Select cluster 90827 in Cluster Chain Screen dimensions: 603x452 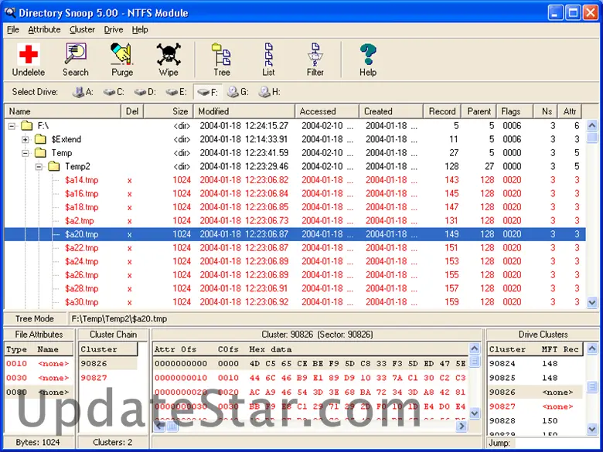[107, 378]
